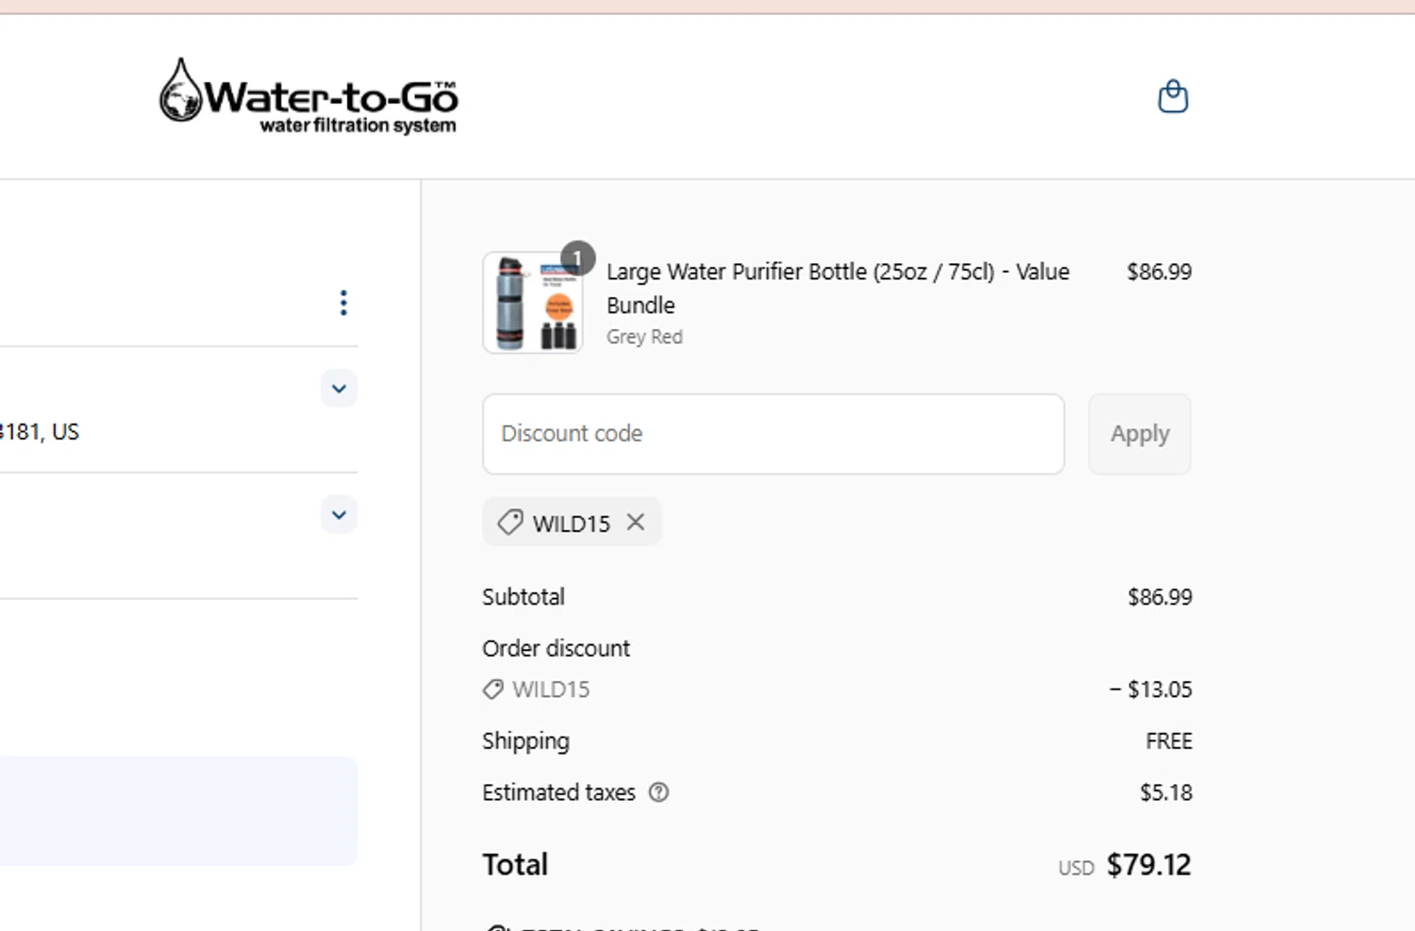Click the tag icon under Order discount
Viewport: 1415px width, 931px height.
click(492, 690)
